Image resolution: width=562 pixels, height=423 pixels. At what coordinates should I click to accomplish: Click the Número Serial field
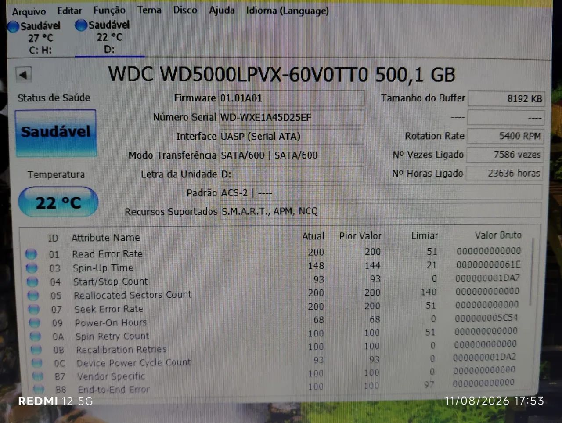291,117
